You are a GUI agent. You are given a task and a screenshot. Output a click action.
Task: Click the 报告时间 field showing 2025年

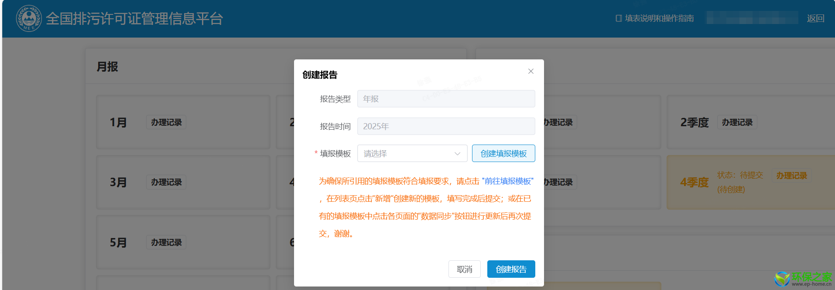coord(445,127)
